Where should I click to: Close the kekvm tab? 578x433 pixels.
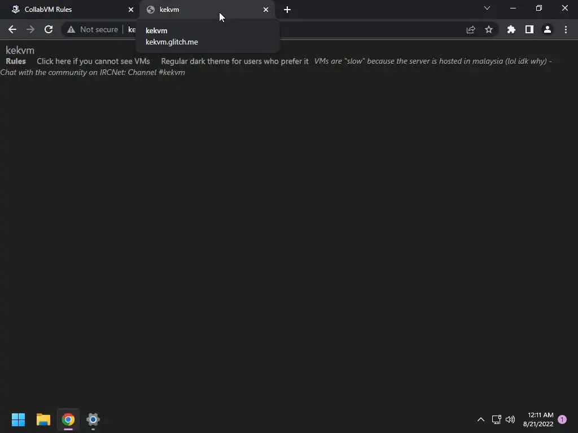pos(266,10)
